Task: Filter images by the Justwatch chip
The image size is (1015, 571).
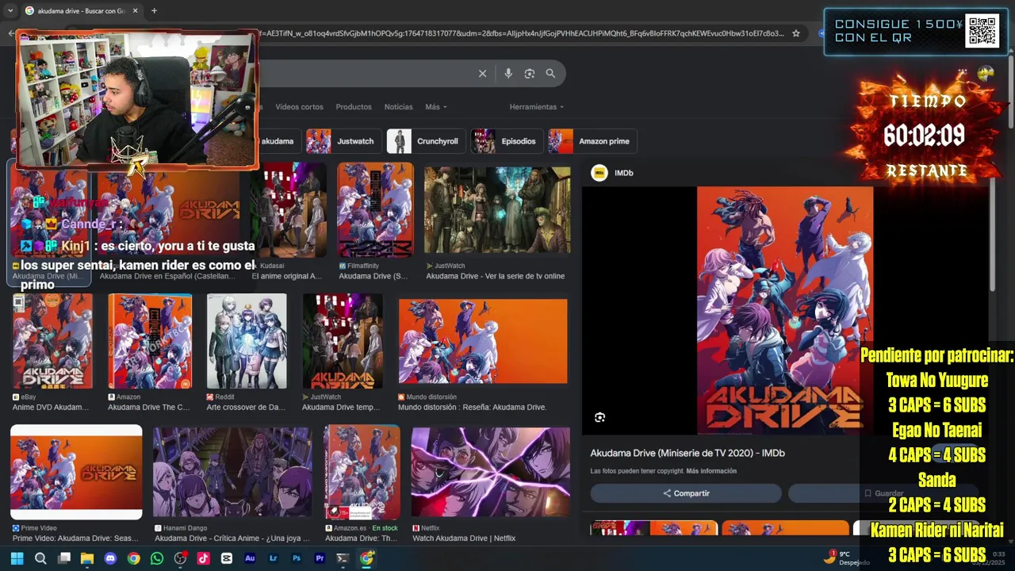Action: tap(343, 141)
